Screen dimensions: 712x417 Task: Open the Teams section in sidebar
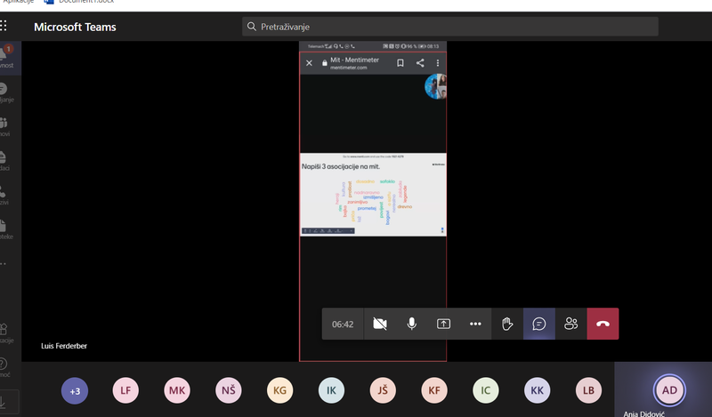point(6,126)
